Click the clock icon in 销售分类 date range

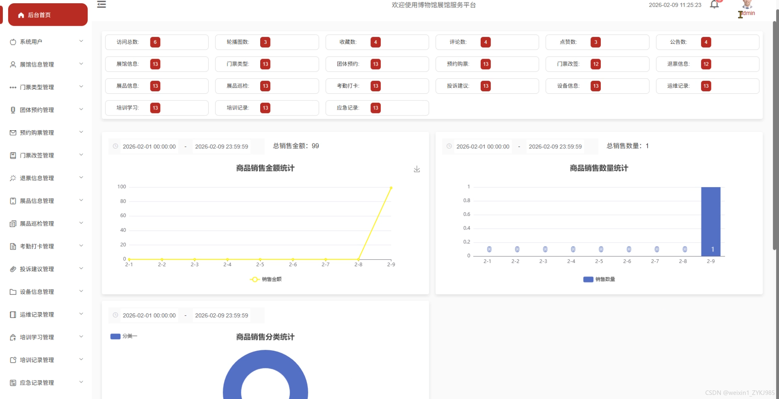(x=116, y=315)
